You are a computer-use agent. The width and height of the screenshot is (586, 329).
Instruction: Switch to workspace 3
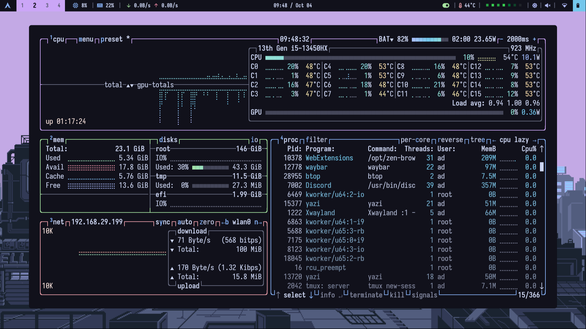(x=47, y=5)
